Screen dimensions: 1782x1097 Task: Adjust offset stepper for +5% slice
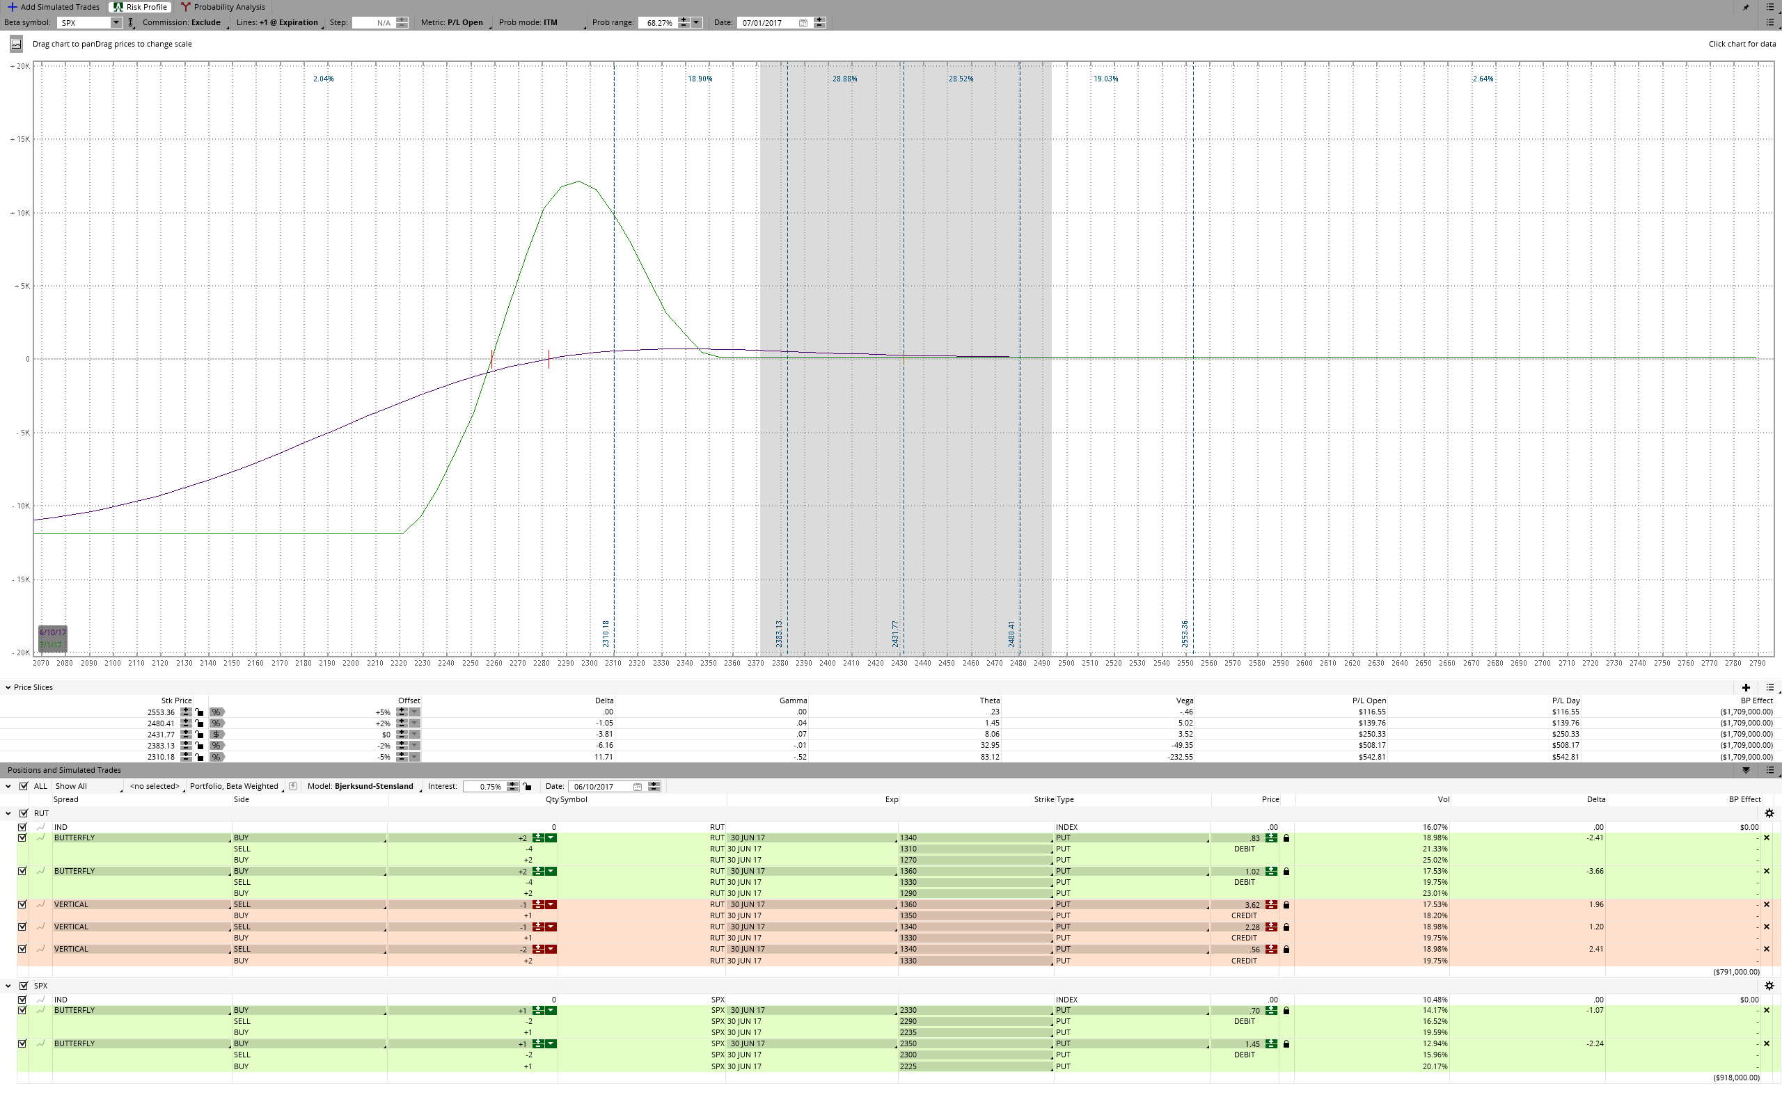pos(402,712)
